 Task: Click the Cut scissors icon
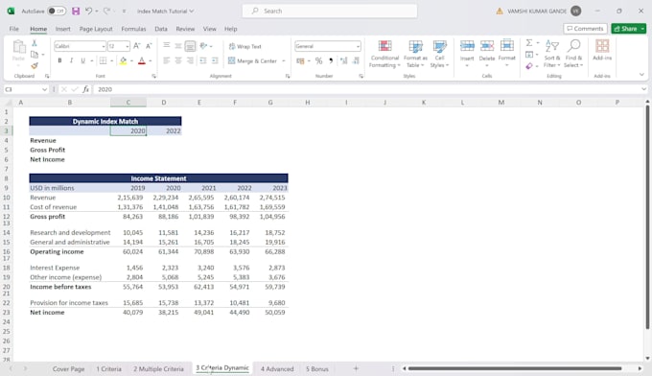click(x=35, y=43)
